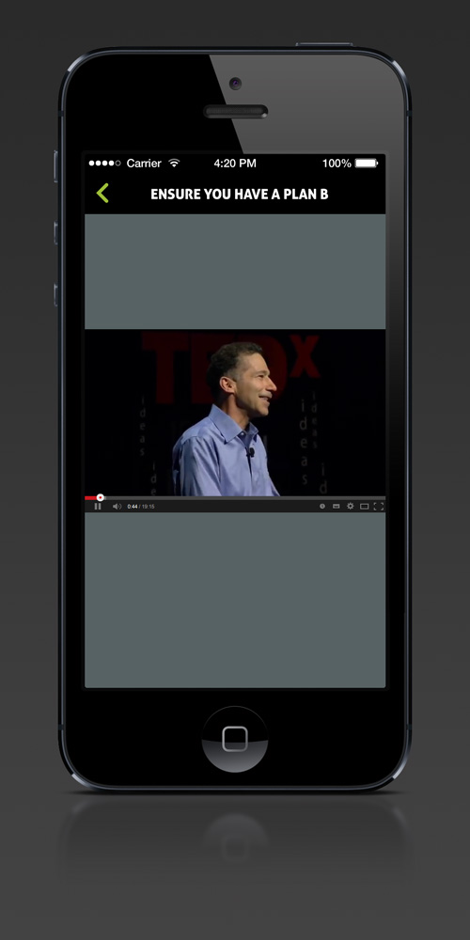Click the red progress scrubber handle
This screenshot has width=470, height=940.
click(101, 497)
